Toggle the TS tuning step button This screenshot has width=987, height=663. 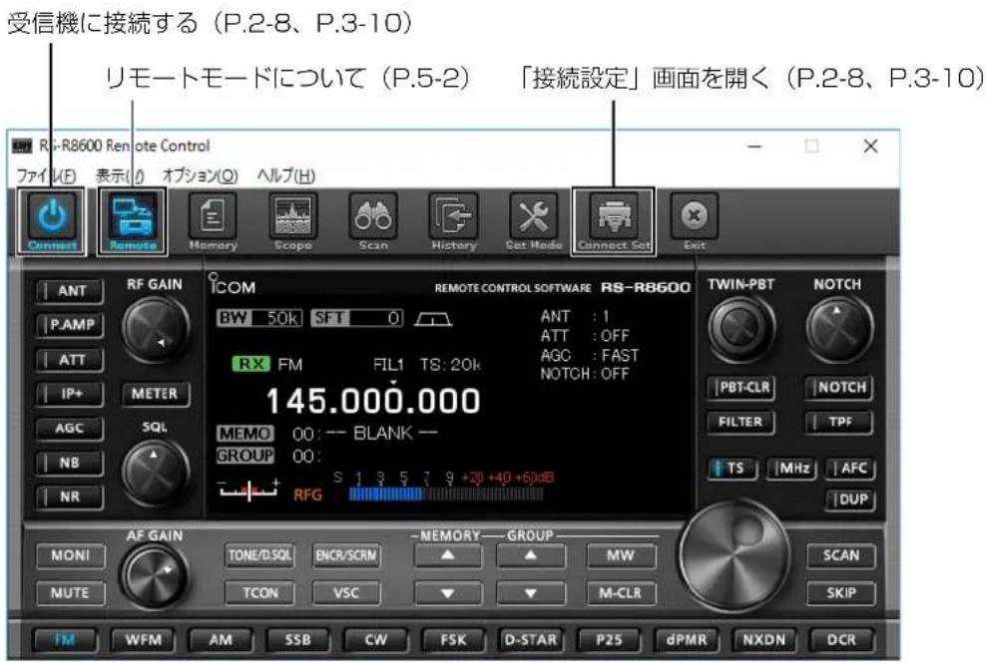point(733,469)
